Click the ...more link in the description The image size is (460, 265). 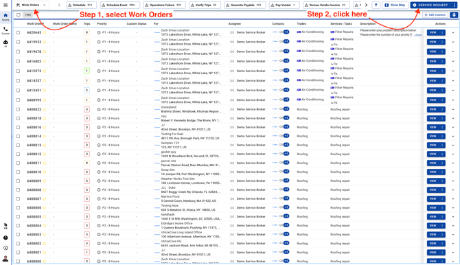click(x=417, y=35)
